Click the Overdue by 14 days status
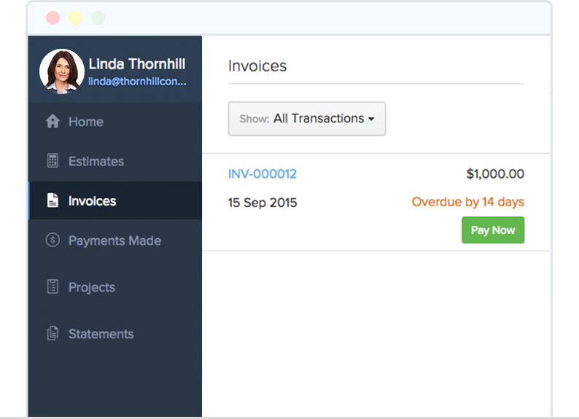The image size is (579, 419). 467,202
